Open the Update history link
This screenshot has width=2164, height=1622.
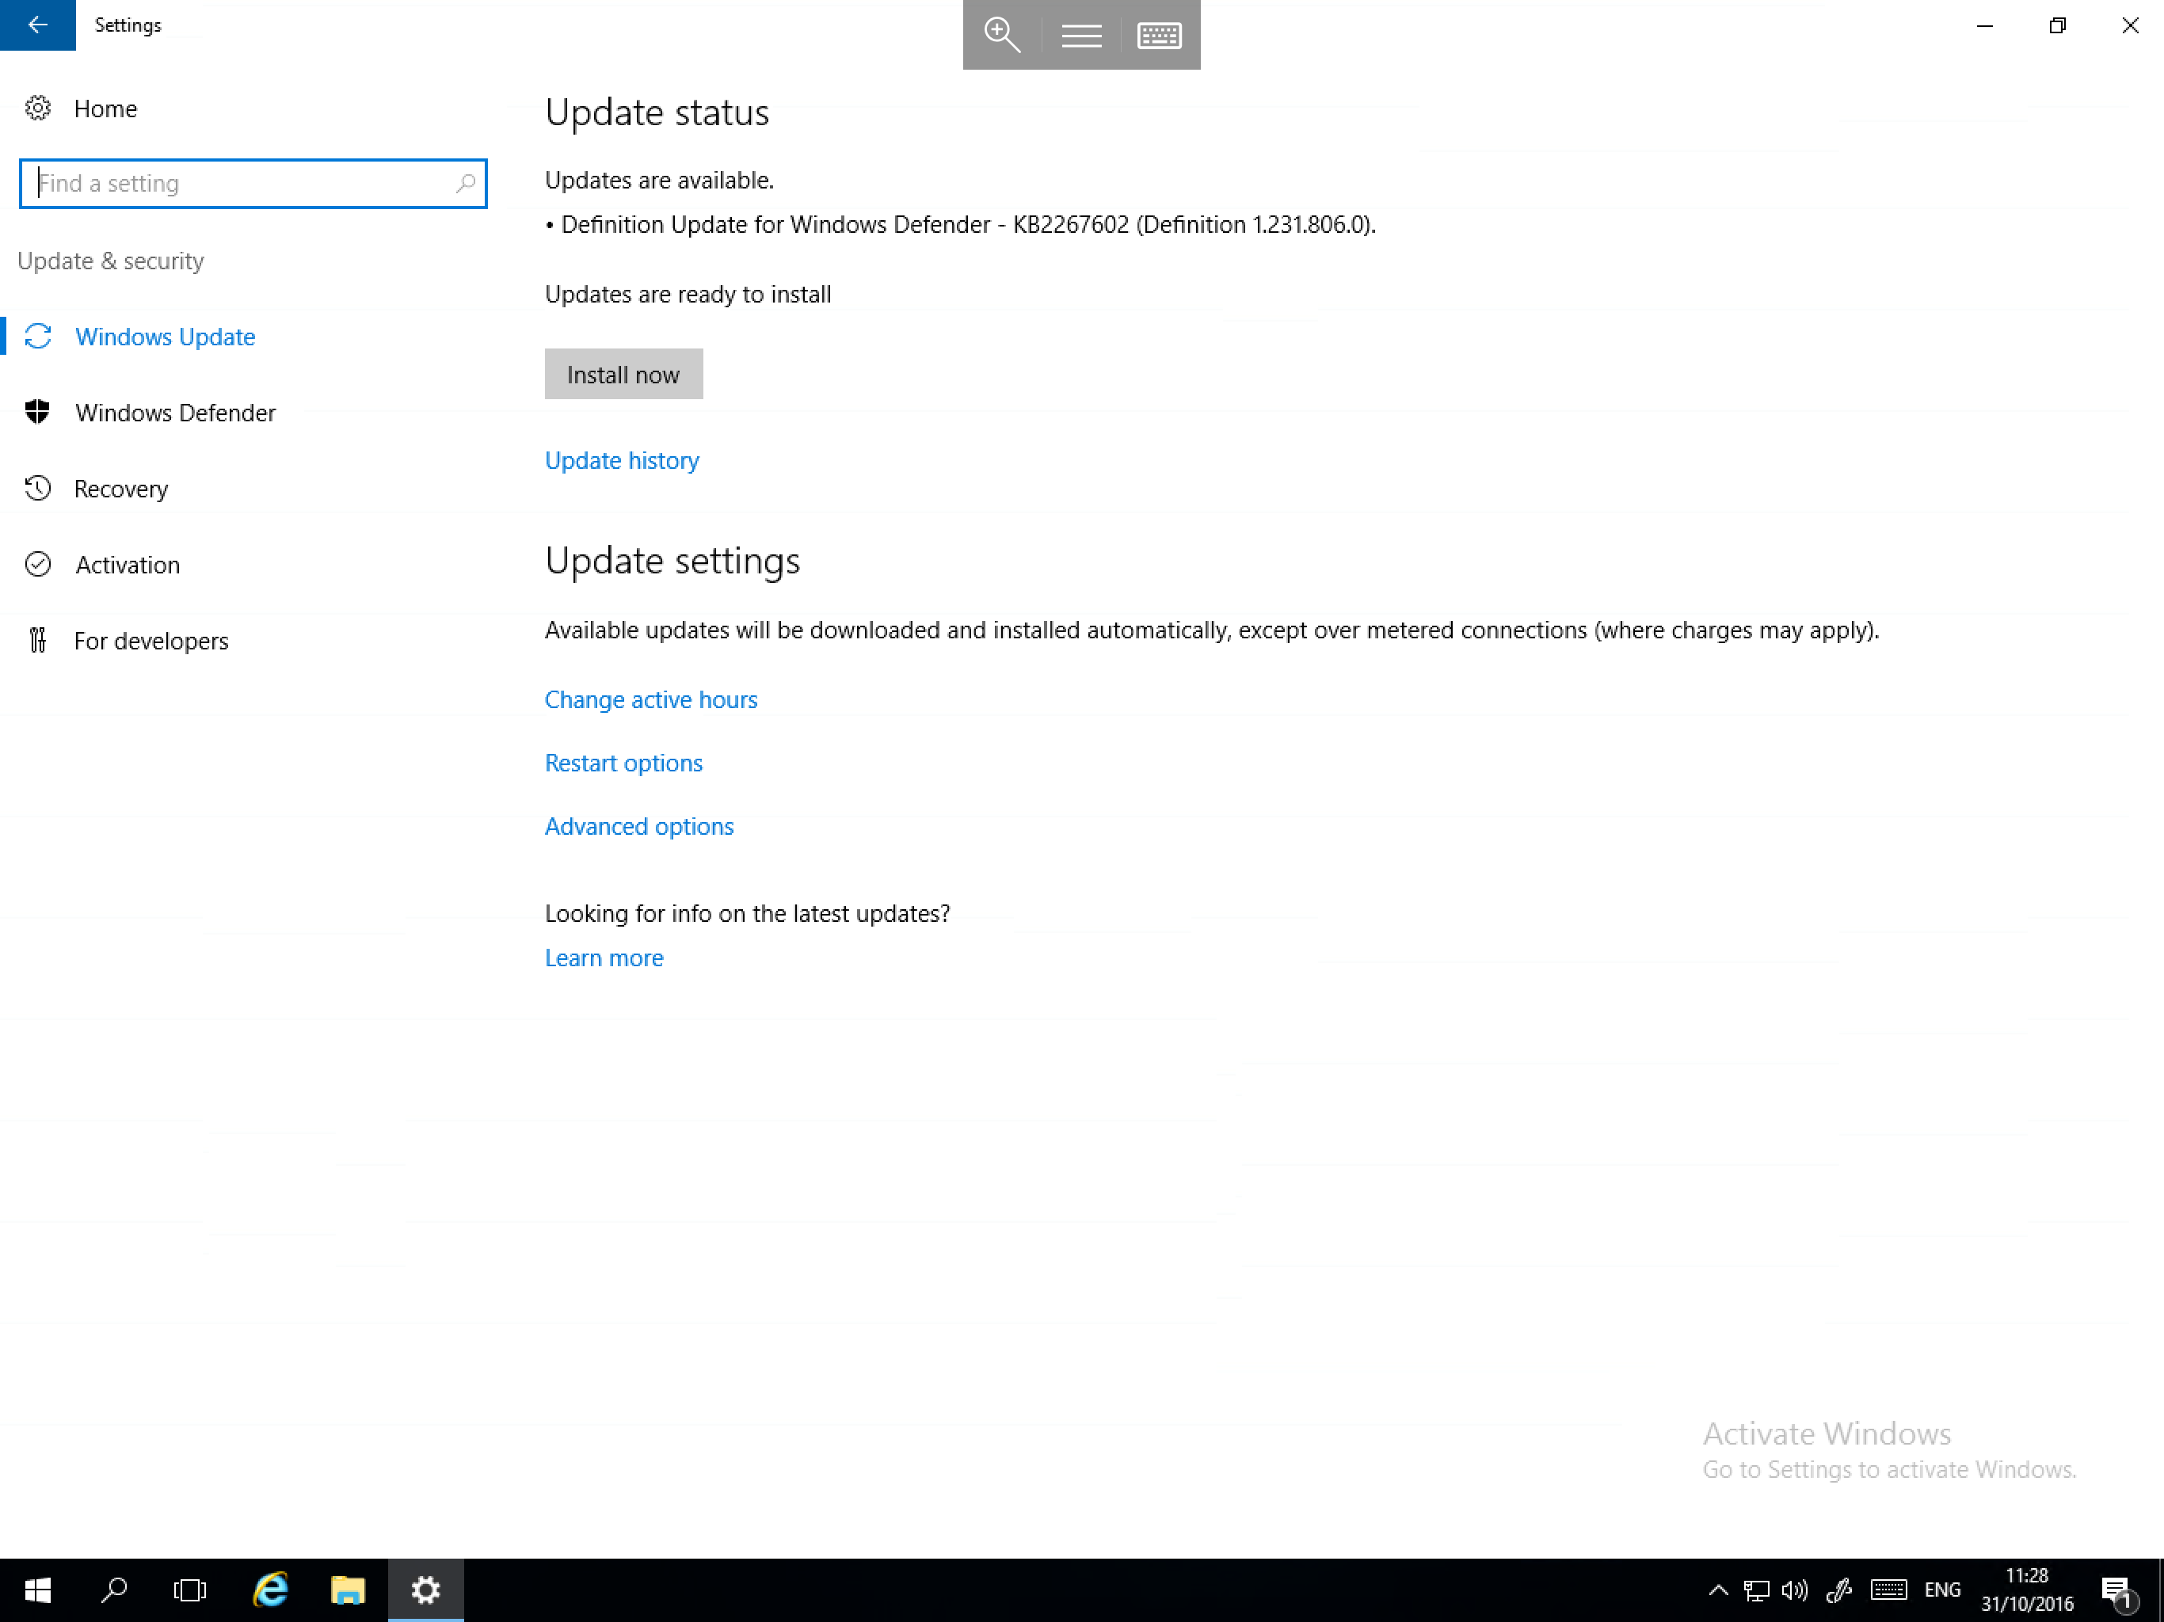pyautogui.click(x=623, y=460)
